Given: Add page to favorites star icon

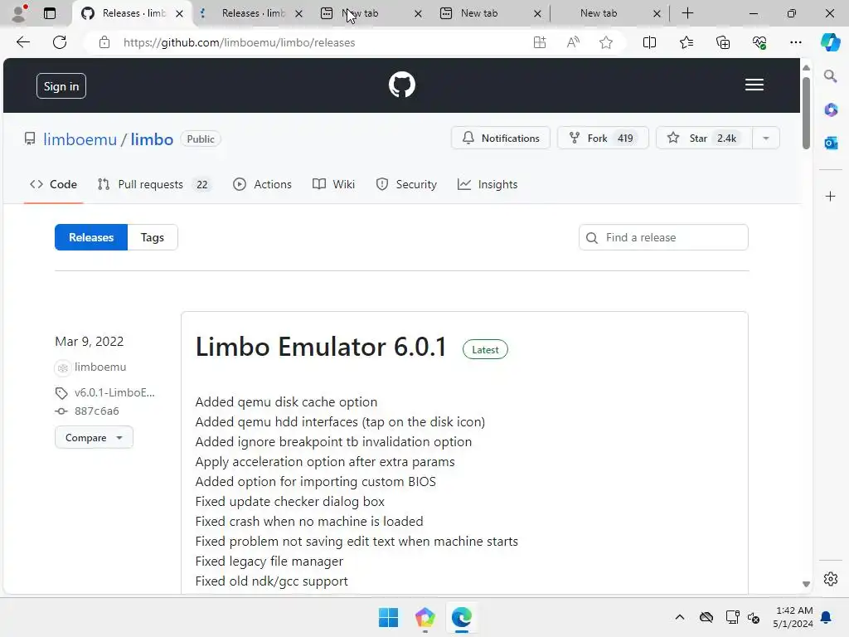Looking at the screenshot, I should click(x=606, y=42).
